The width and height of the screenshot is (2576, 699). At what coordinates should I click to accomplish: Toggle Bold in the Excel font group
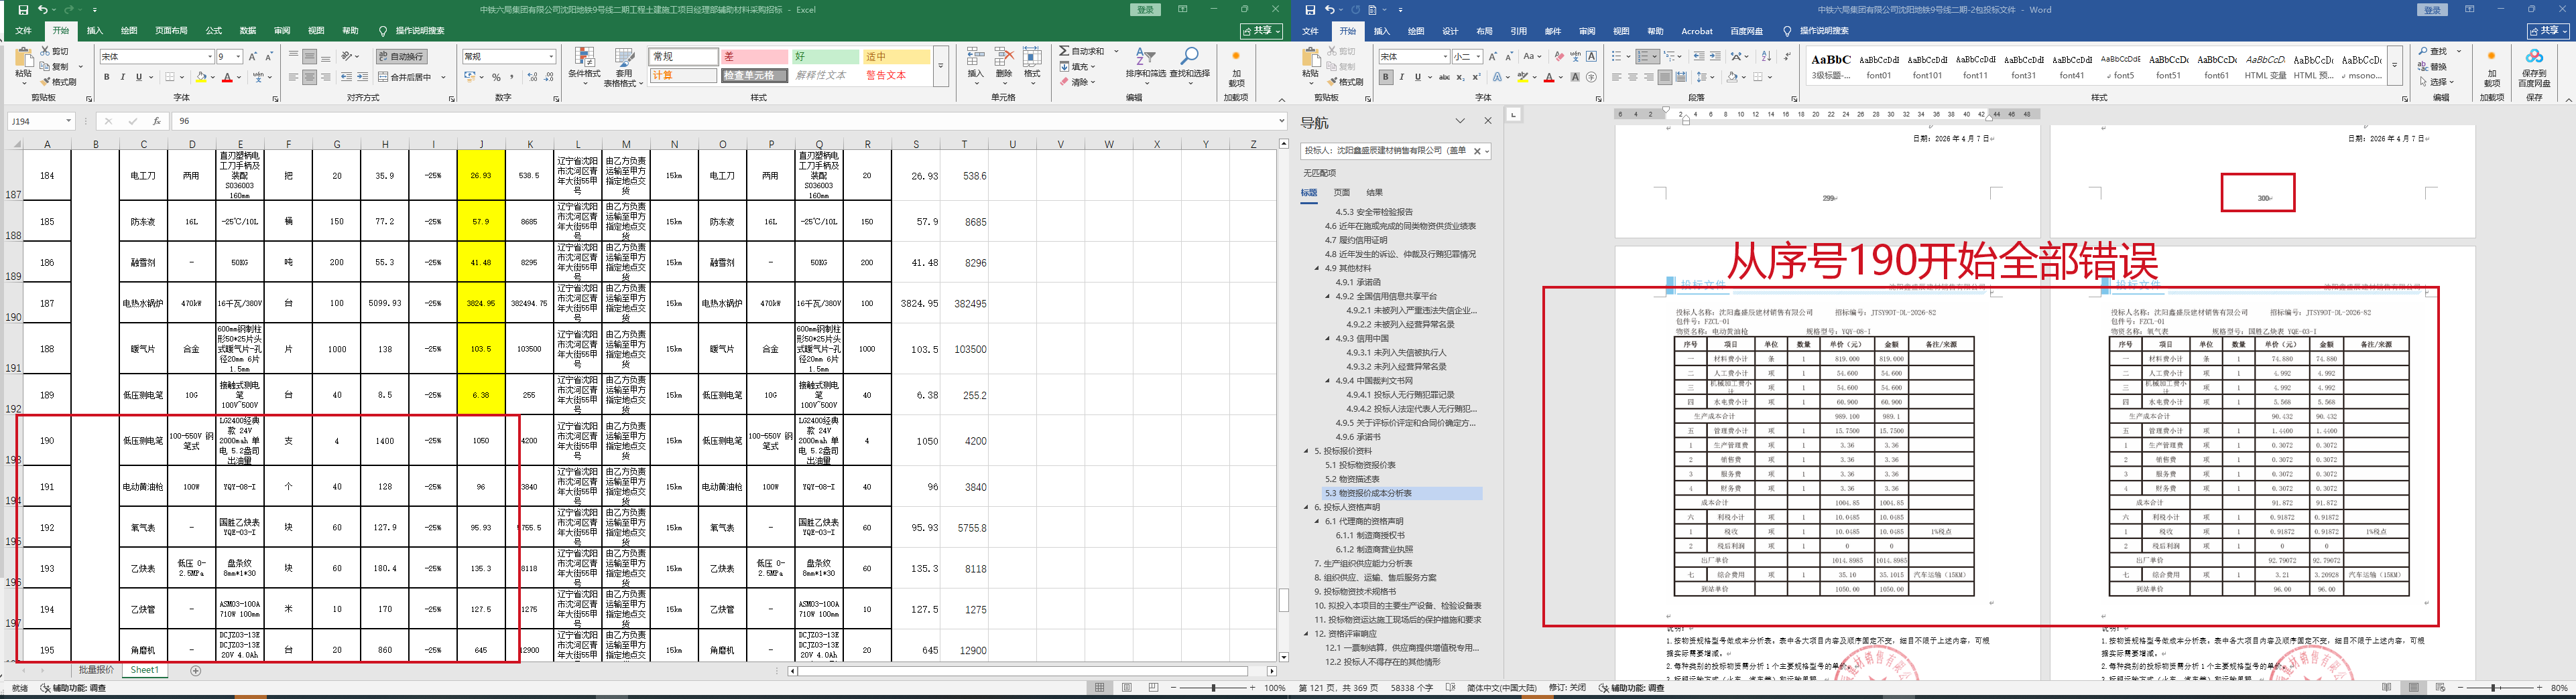pos(106,77)
